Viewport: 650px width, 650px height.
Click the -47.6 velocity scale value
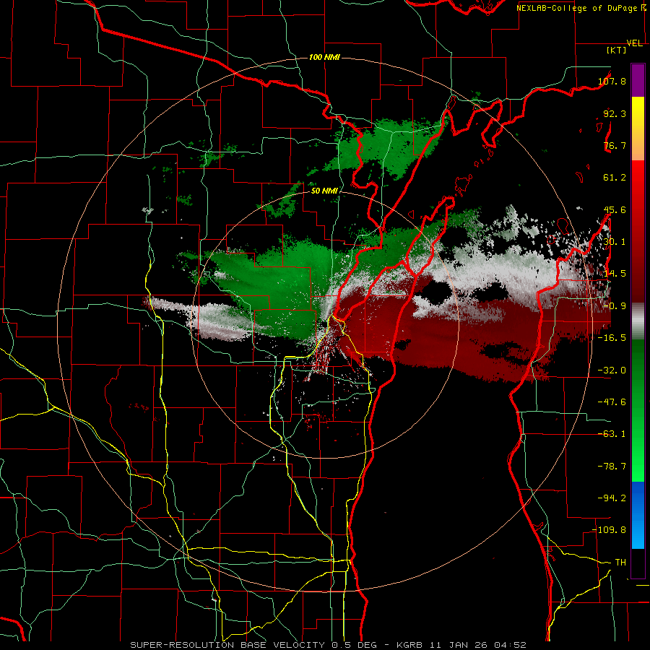612,402
